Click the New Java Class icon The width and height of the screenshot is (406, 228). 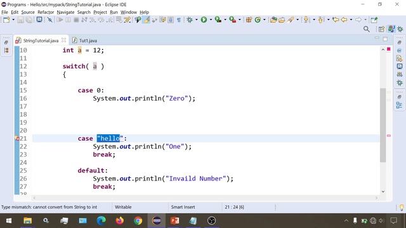(258, 20)
